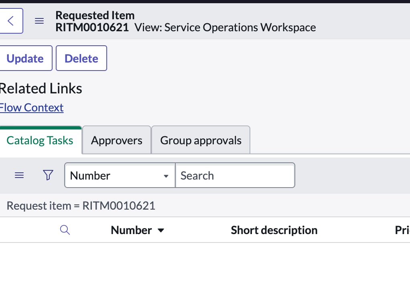Click the Short description column header
410x291 pixels.
tap(274, 230)
